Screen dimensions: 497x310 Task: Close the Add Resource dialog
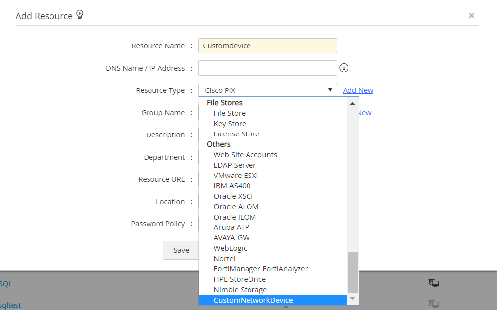pyautogui.click(x=471, y=16)
